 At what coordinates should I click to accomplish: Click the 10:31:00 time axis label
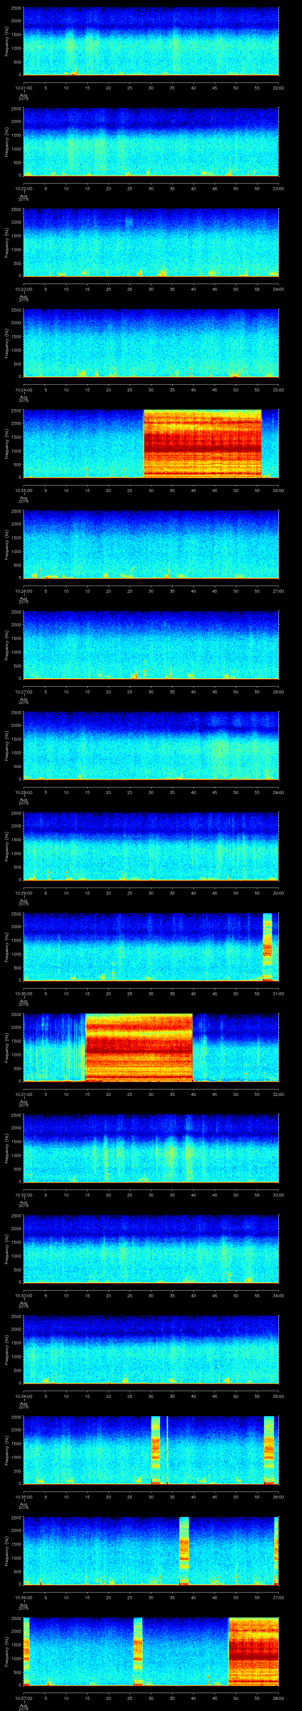coord(23,1094)
